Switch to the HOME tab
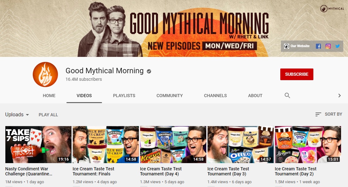 pos(49,96)
